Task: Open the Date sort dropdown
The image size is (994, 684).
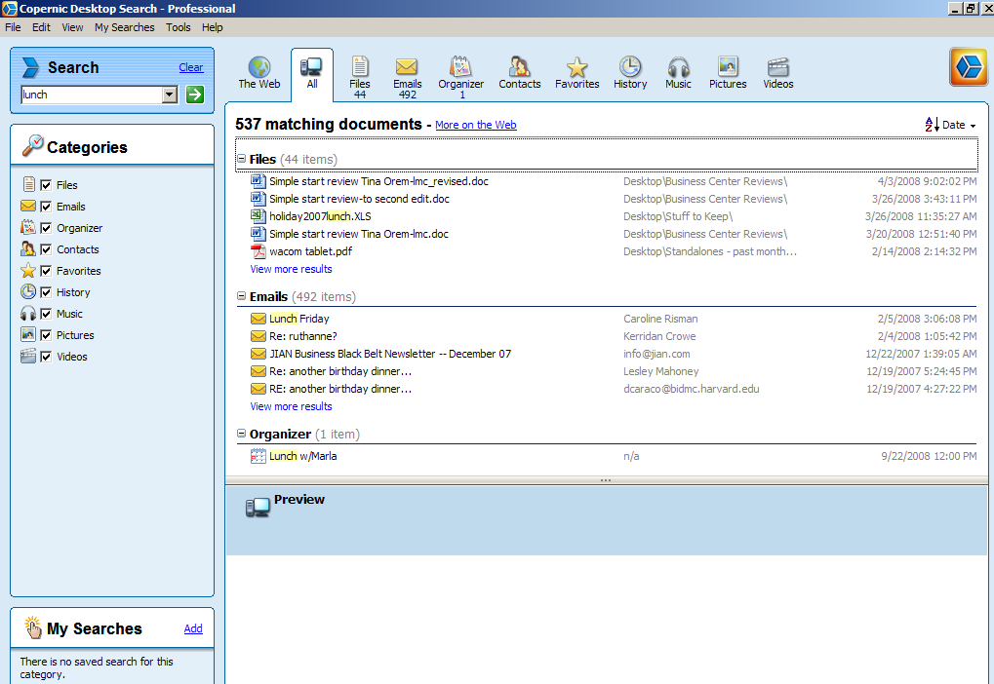Action: pyautogui.click(x=959, y=125)
